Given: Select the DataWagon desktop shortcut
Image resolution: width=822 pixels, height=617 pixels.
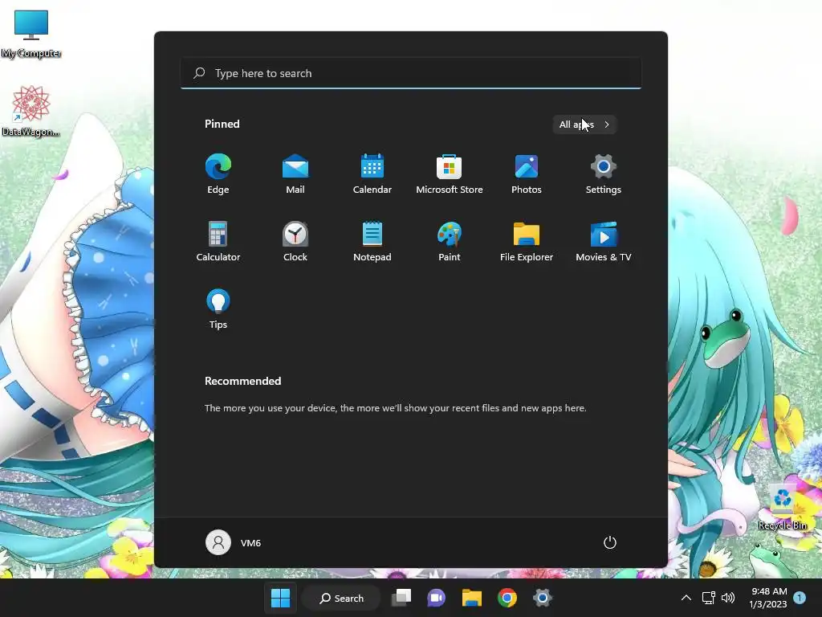Looking at the screenshot, I should (x=31, y=111).
